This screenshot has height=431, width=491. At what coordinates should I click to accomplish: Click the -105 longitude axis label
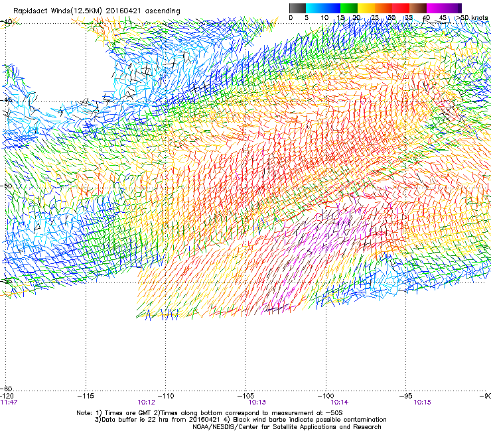click(x=245, y=396)
